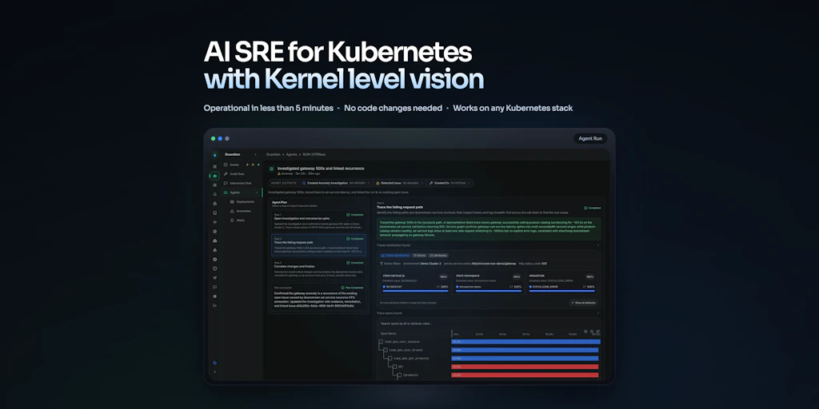Screen dimensions: 819x409
Task: Click the blue dot beside microservice-demo value
Action: [x=457, y=287]
